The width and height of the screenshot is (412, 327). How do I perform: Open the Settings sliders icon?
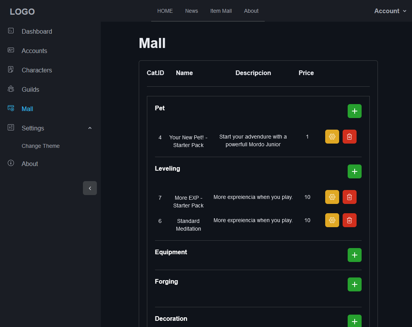11,128
